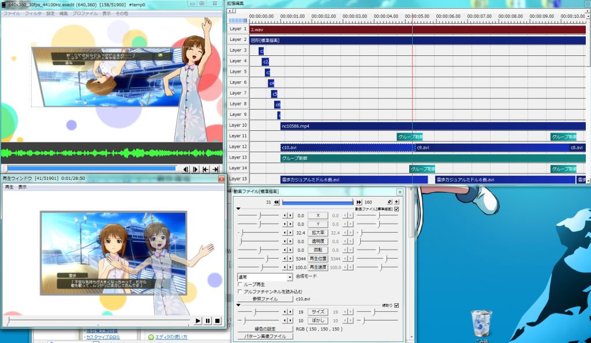This screenshot has height=343, width=591.
Task: Stop playback in the 再生ウィンドウ window
Action: click(x=218, y=321)
